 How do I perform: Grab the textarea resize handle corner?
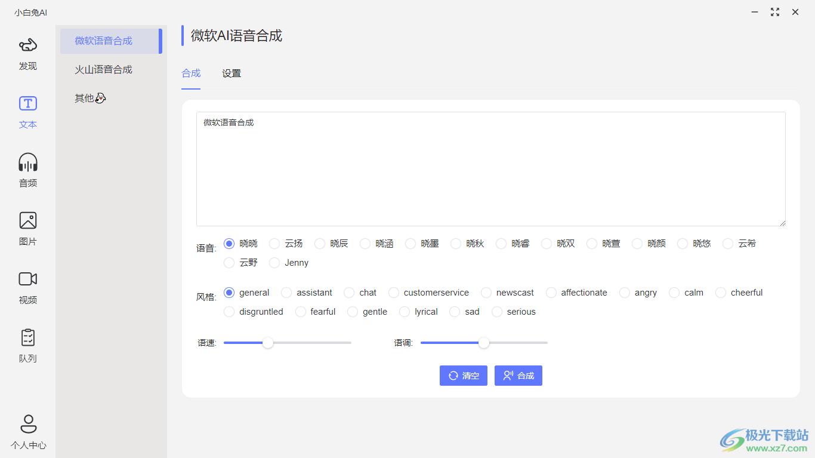click(782, 223)
